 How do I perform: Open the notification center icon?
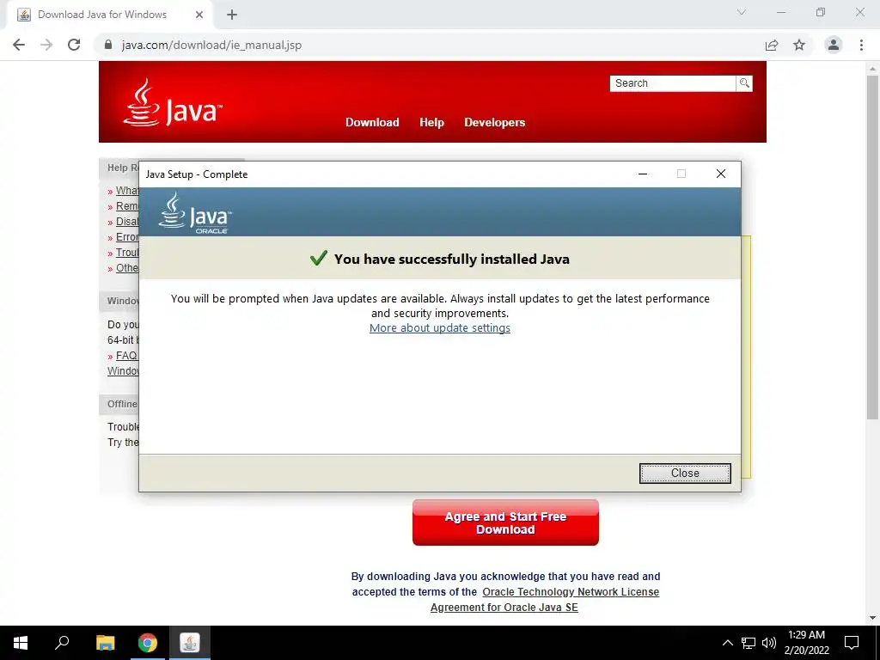pyautogui.click(x=852, y=643)
